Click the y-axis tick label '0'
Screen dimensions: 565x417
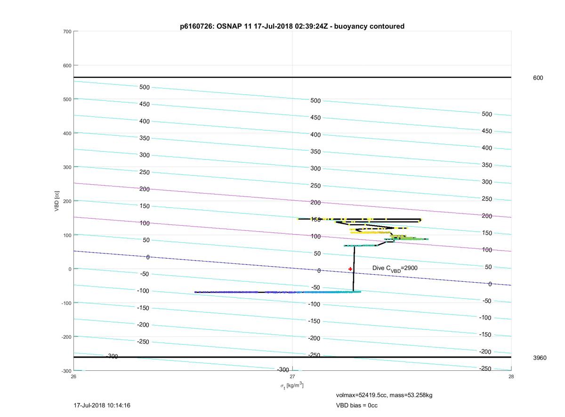pyautogui.click(x=70, y=269)
